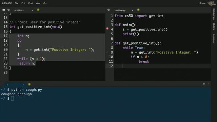Open the Collaborate side panel
This screenshot has height=122, width=217.
point(214,14)
